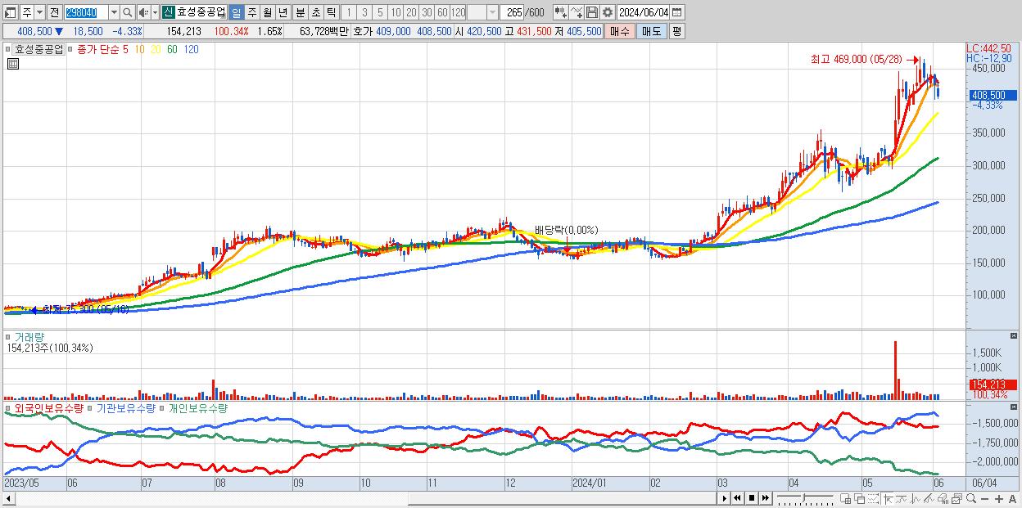The height and width of the screenshot is (508, 1022).
Task: Select the 일 daily period toggle
Action: (x=236, y=12)
